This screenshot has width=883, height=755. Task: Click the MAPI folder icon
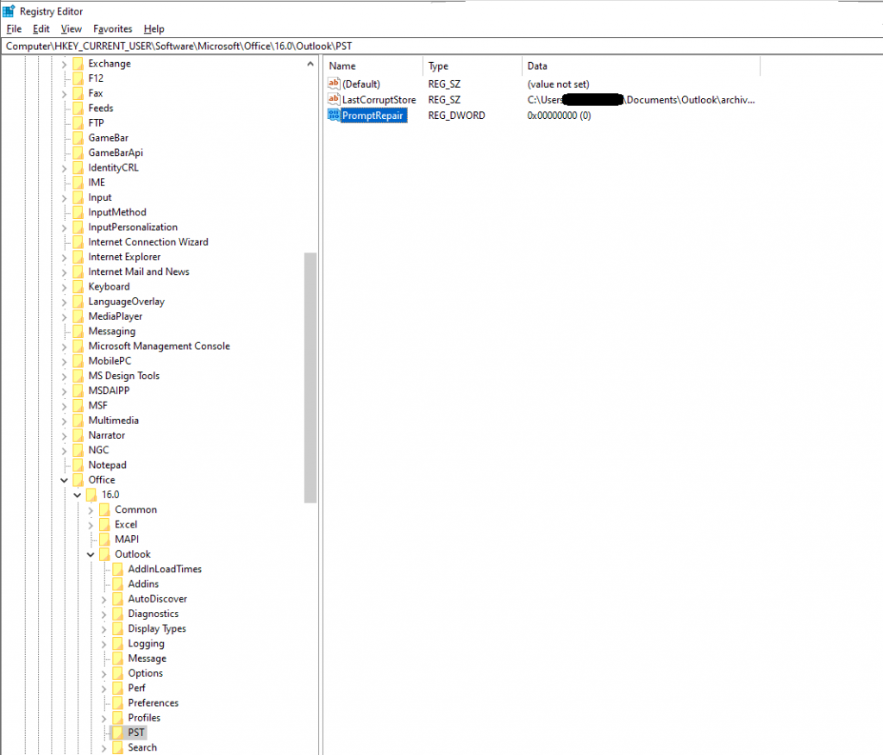pyautogui.click(x=104, y=540)
